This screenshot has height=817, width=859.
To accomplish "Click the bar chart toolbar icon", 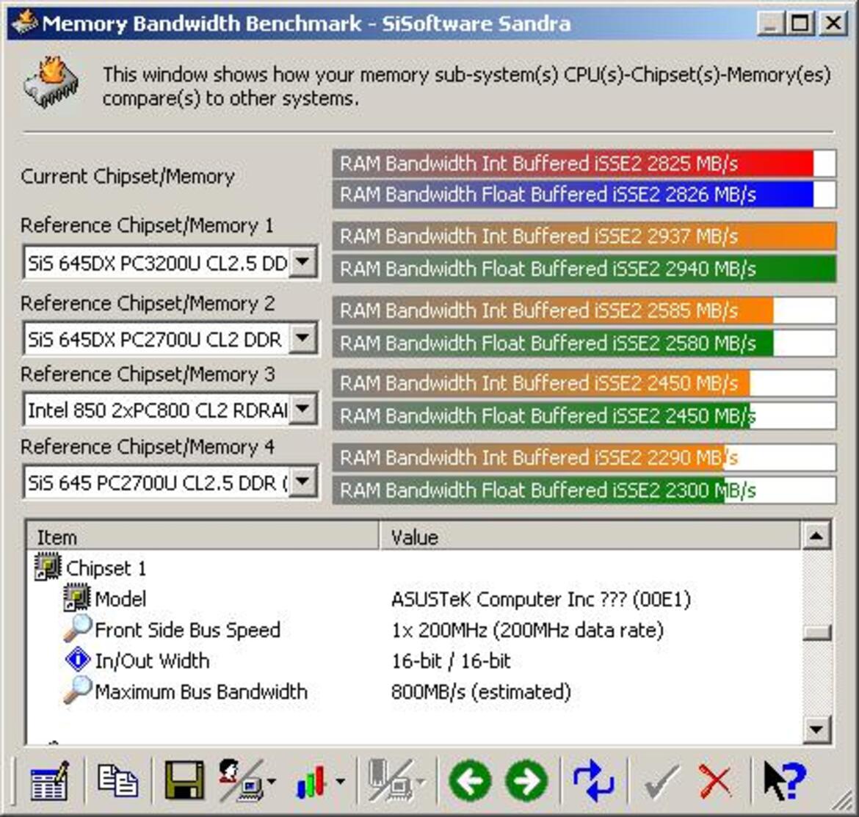I will 312,781.
